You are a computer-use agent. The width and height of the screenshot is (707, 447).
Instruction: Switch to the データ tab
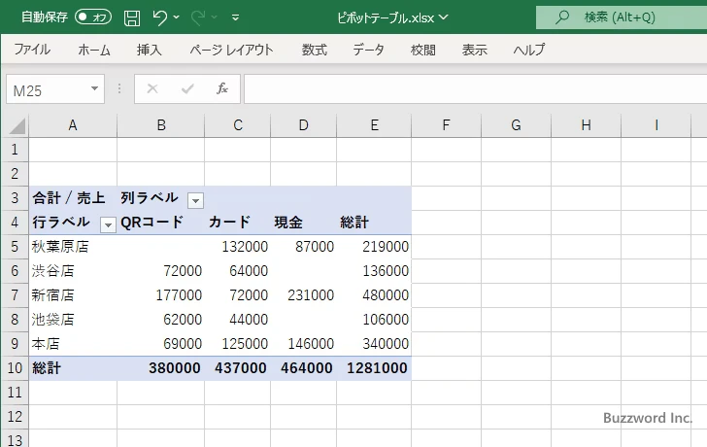tap(368, 50)
